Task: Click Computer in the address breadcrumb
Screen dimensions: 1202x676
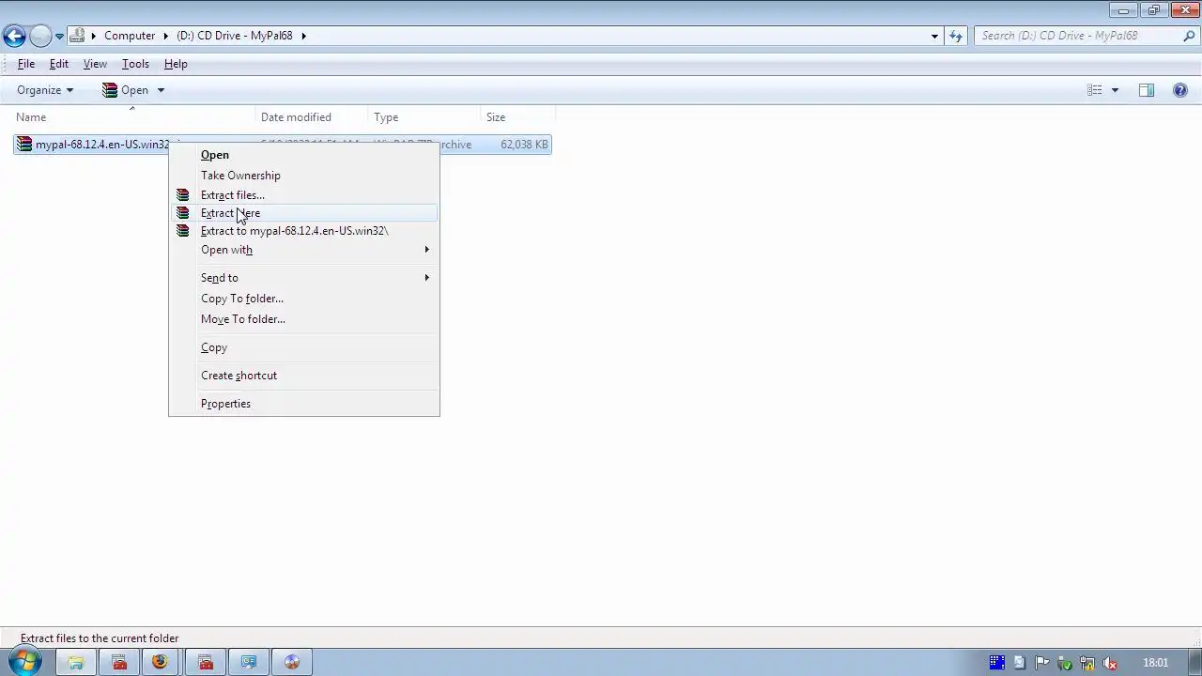Action: tap(130, 36)
